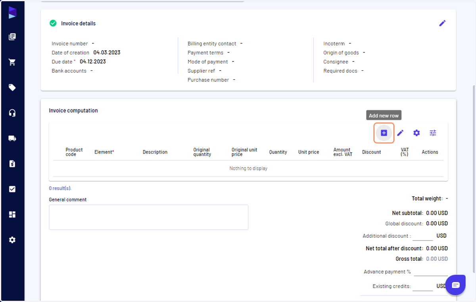Image resolution: width=476 pixels, height=302 pixels.
Task: Click the Mode of payment label
Action: pyautogui.click(x=208, y=62)
